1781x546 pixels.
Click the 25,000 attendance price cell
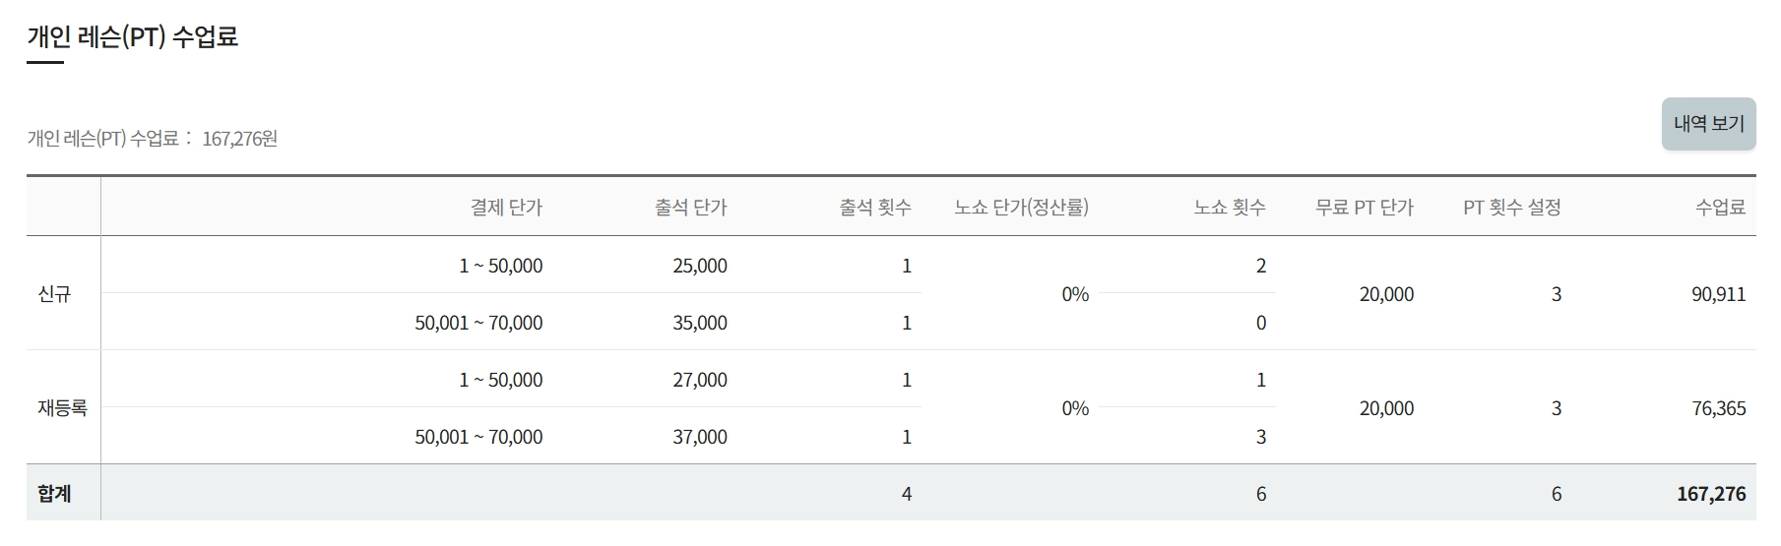700,266
